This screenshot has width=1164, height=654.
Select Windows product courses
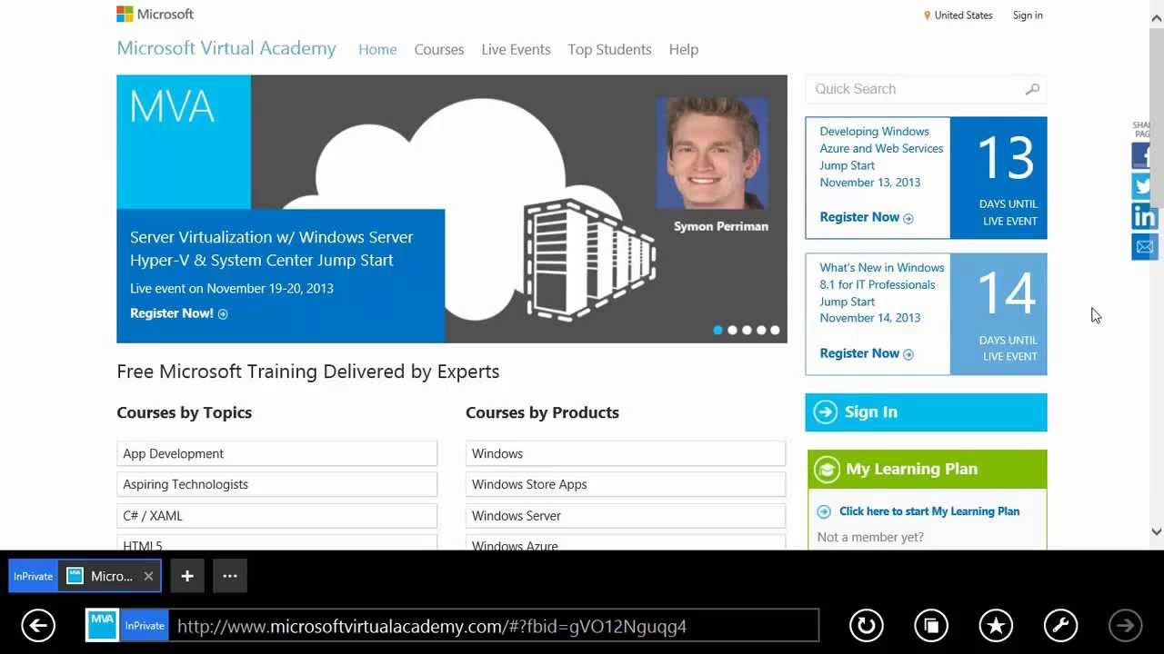coord(626,453)
